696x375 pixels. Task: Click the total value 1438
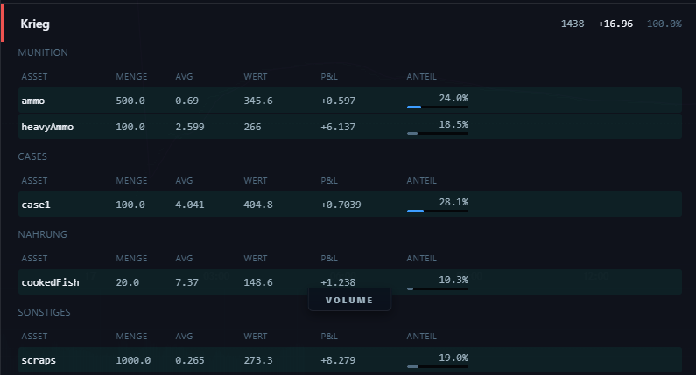click(573, 24)
